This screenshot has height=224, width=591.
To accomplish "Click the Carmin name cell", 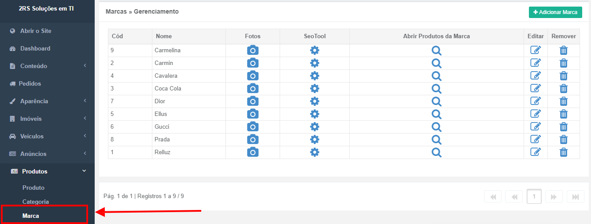I will tap(189, 63).
